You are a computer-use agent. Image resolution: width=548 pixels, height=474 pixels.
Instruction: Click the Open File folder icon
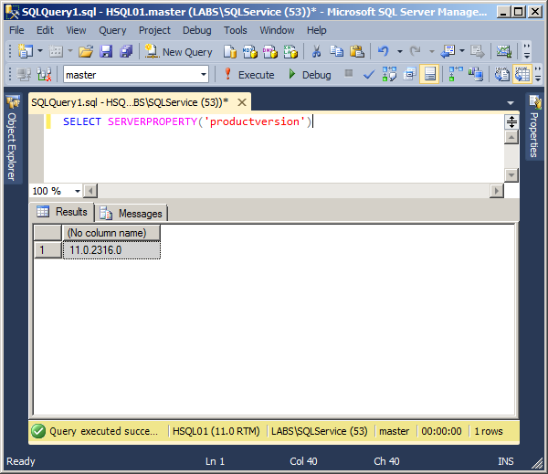click(x=86, y=51)
